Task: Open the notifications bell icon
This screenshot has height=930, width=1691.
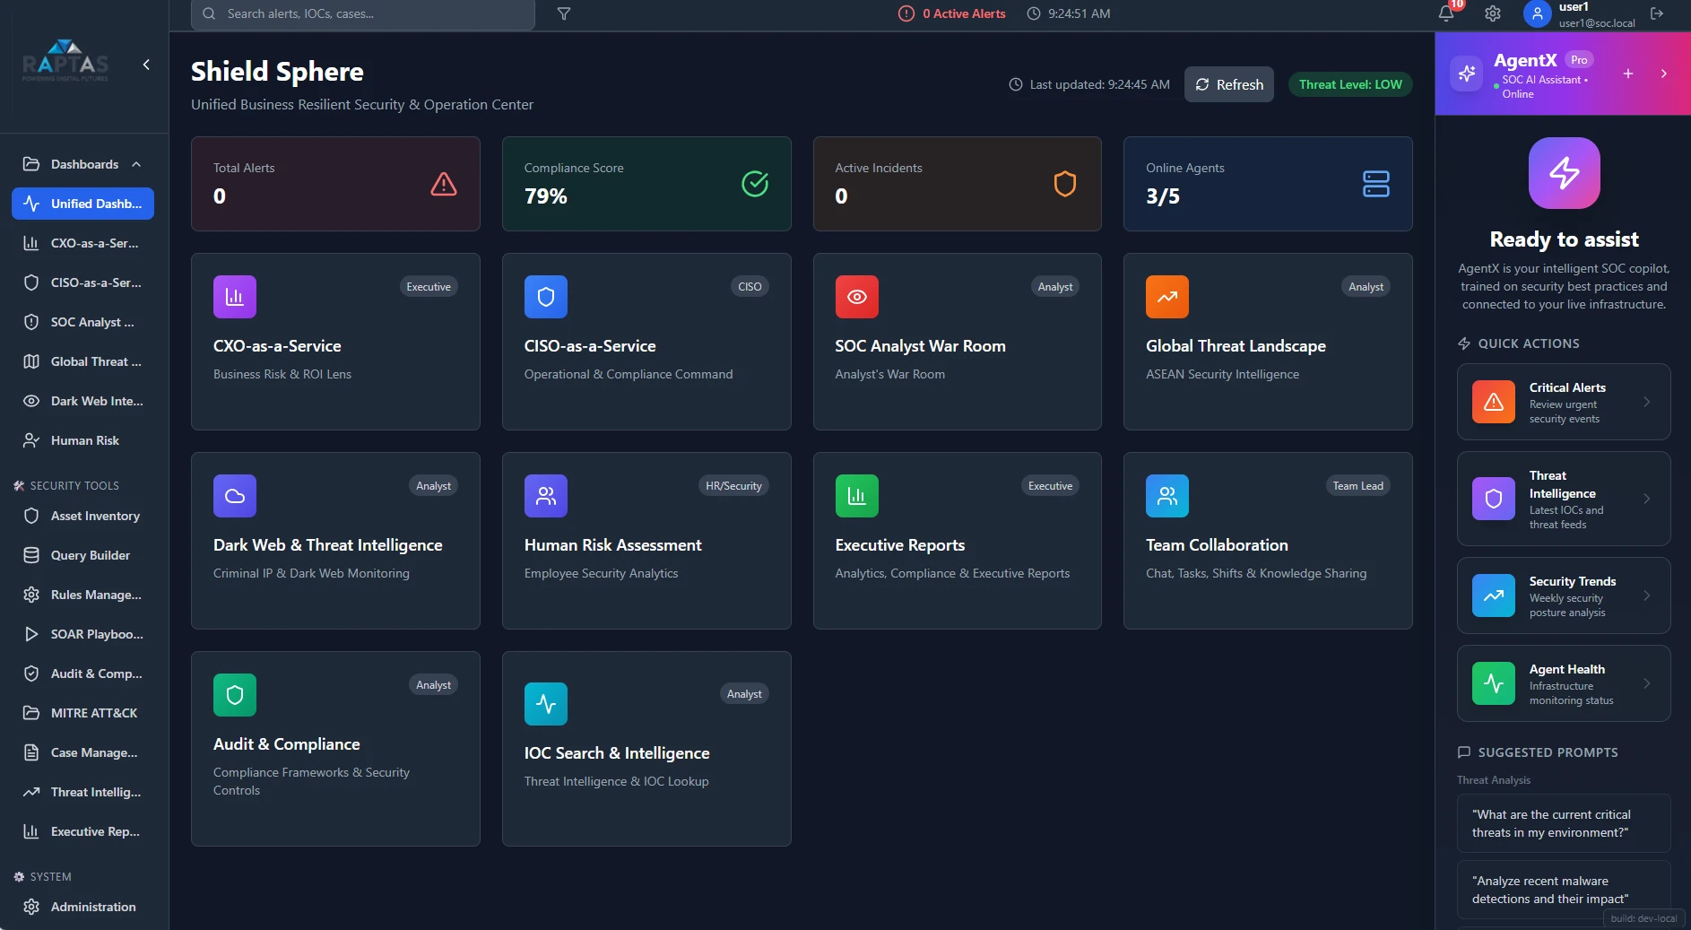Action: click(1444, 13)
